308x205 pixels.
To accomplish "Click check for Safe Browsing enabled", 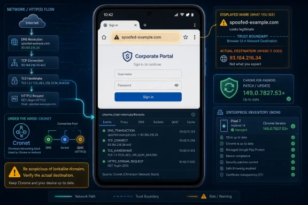I will 293,169.
